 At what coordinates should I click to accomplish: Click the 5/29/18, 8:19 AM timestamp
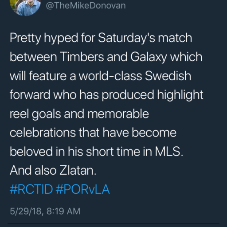coord(45,211)
